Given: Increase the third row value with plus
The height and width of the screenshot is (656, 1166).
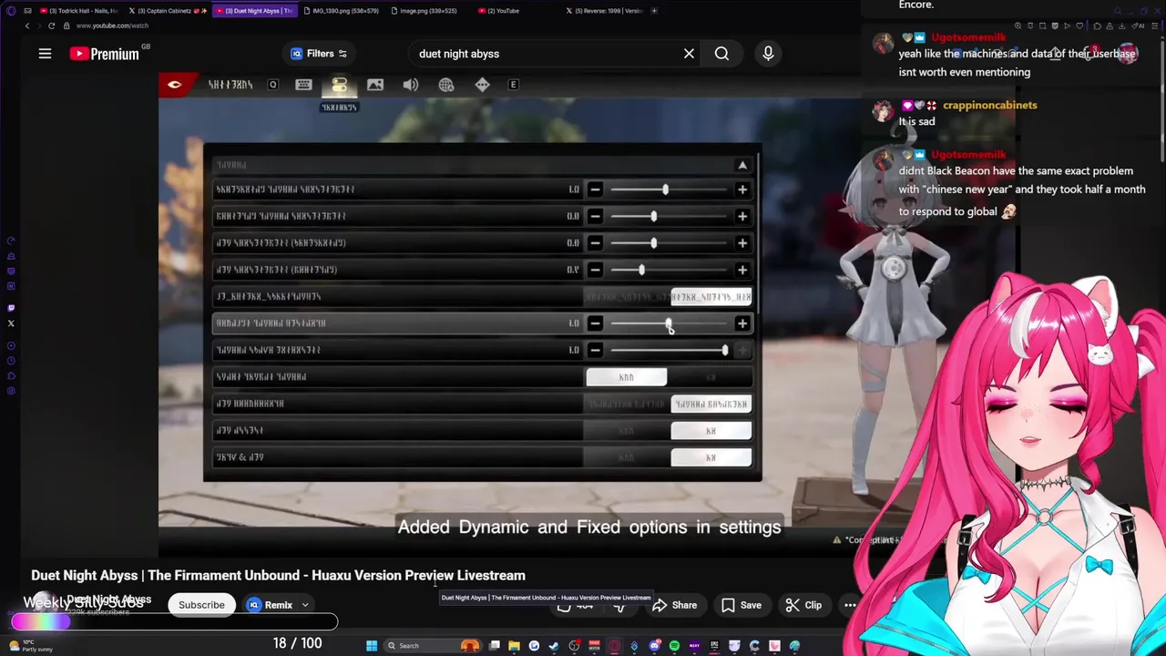Looking at the screenshot, I should tap(742, 243).
